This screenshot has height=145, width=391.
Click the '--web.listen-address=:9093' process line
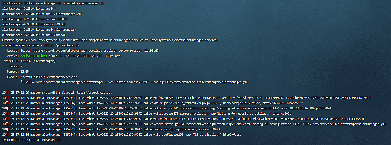click(x=134, y=82)
